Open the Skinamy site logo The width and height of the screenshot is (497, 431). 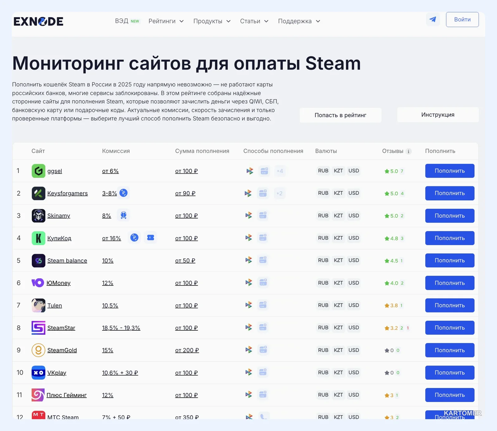pyautogui.click(x=39, y=216)
